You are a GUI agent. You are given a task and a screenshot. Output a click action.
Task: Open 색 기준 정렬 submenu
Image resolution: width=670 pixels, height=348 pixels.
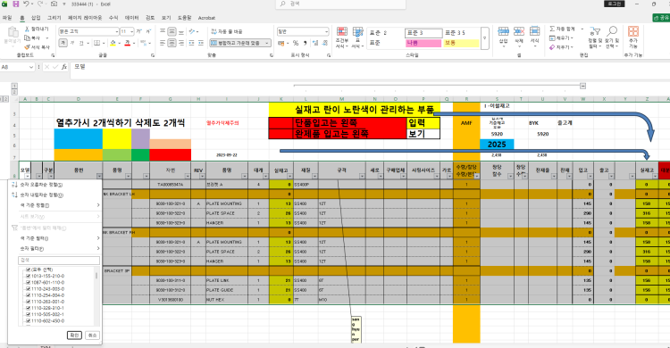pos(55,205)
